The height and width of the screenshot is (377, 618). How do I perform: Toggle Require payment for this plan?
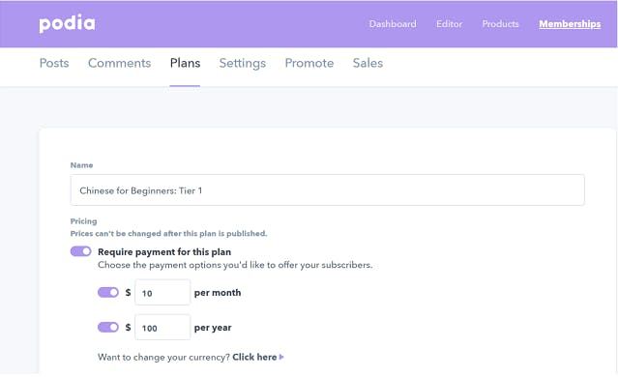[x=81, y=251]
